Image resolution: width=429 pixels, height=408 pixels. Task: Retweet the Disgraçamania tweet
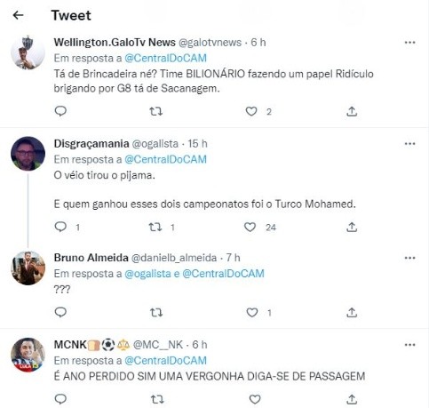coord(155,228)
